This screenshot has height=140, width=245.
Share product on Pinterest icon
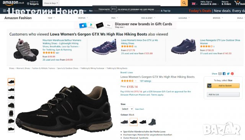pos(232,74)
